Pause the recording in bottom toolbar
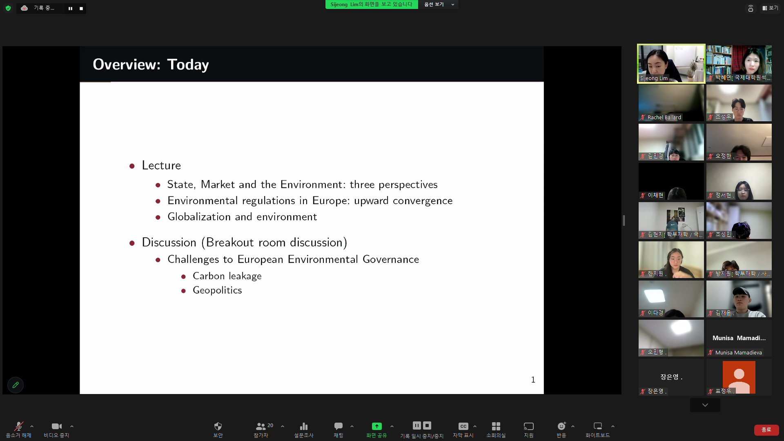This screenshot has width=784, height=441. click(416, 425)
